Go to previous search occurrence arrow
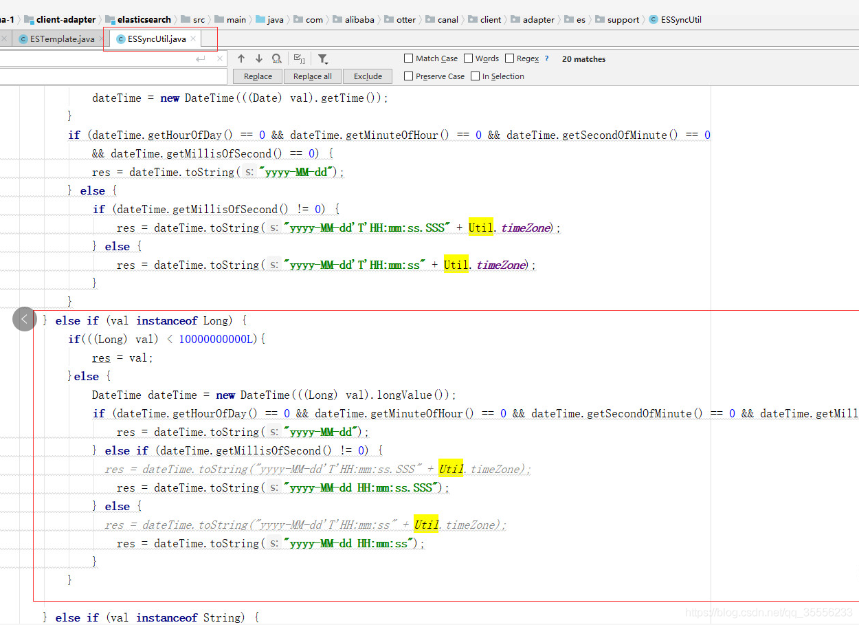The width and height of the screenshot is (859, 625). [241, 59]
